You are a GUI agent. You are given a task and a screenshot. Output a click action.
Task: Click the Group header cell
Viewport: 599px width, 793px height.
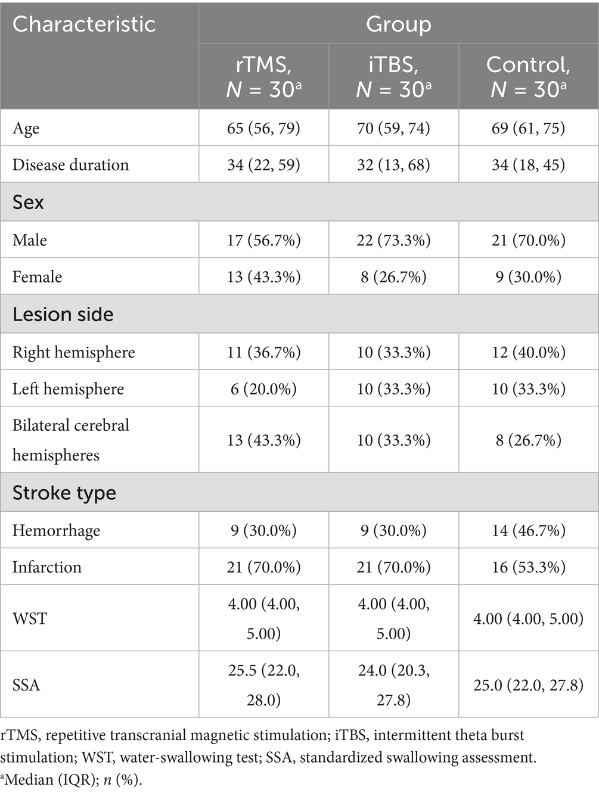coord(398,24)
